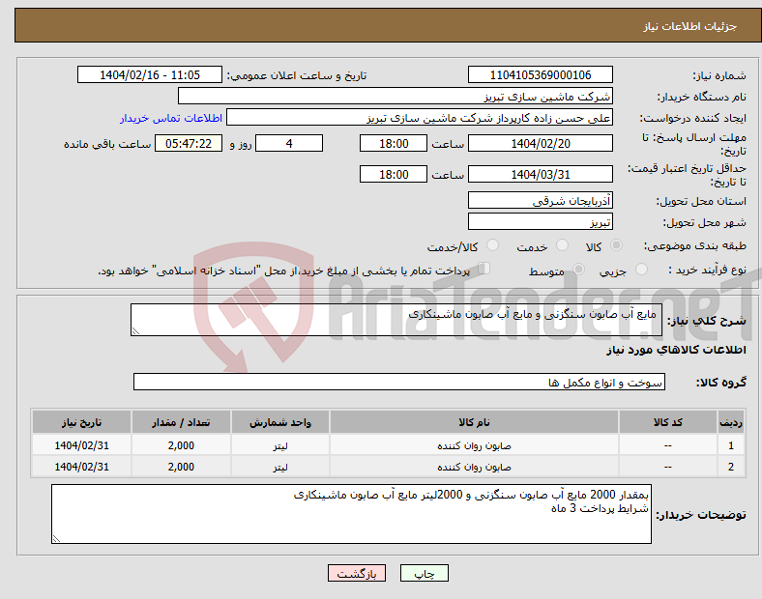The width and height of the screenshot is (762, 599).
Task: Click the price validity time 18:00 field
Action: pyautogui.click(x=394, y=174)
